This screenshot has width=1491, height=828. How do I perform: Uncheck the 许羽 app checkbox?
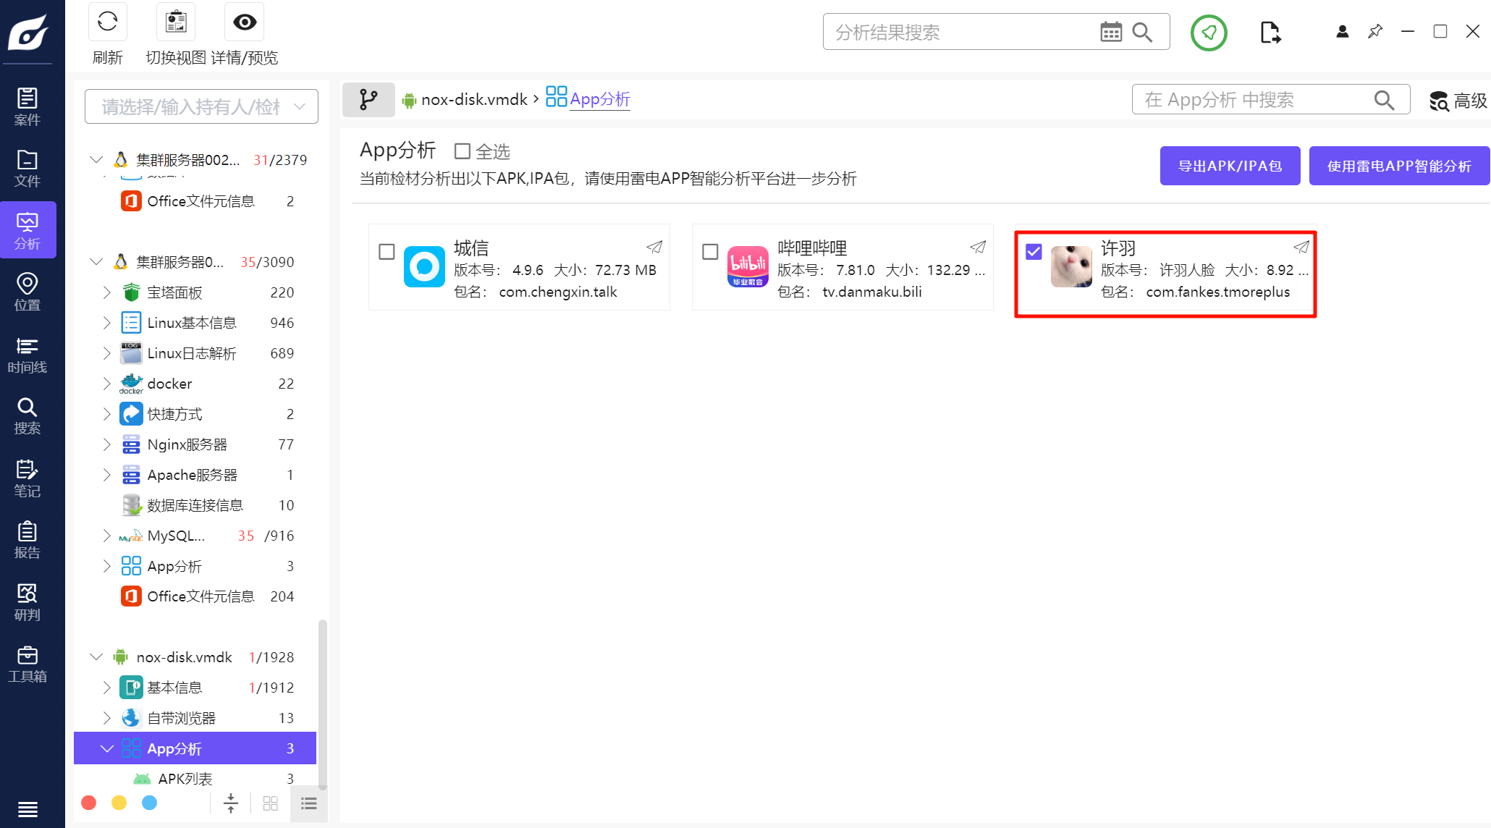point(1034,251)
